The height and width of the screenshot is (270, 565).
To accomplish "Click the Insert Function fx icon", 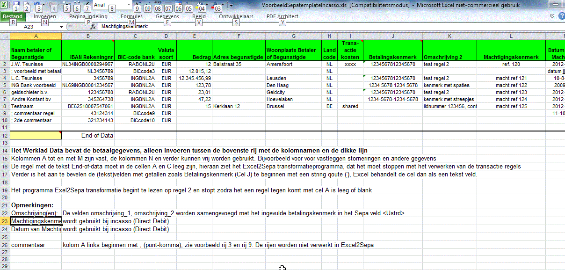I will coord(92,27).
